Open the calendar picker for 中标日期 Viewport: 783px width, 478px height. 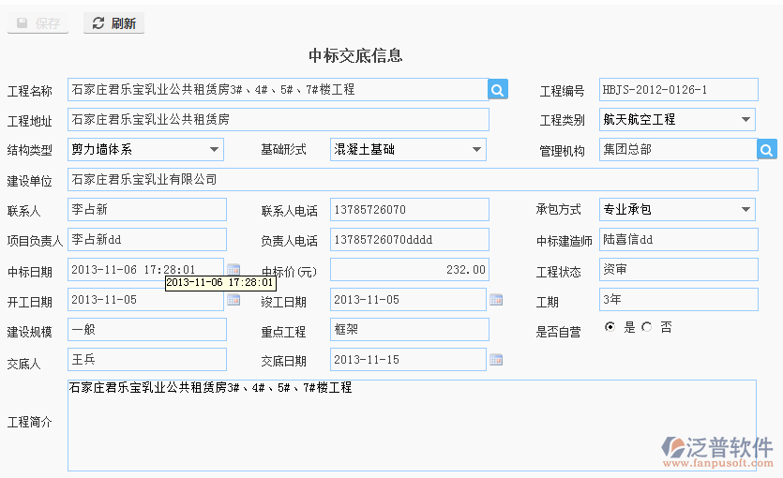click(x=233, y=270)
